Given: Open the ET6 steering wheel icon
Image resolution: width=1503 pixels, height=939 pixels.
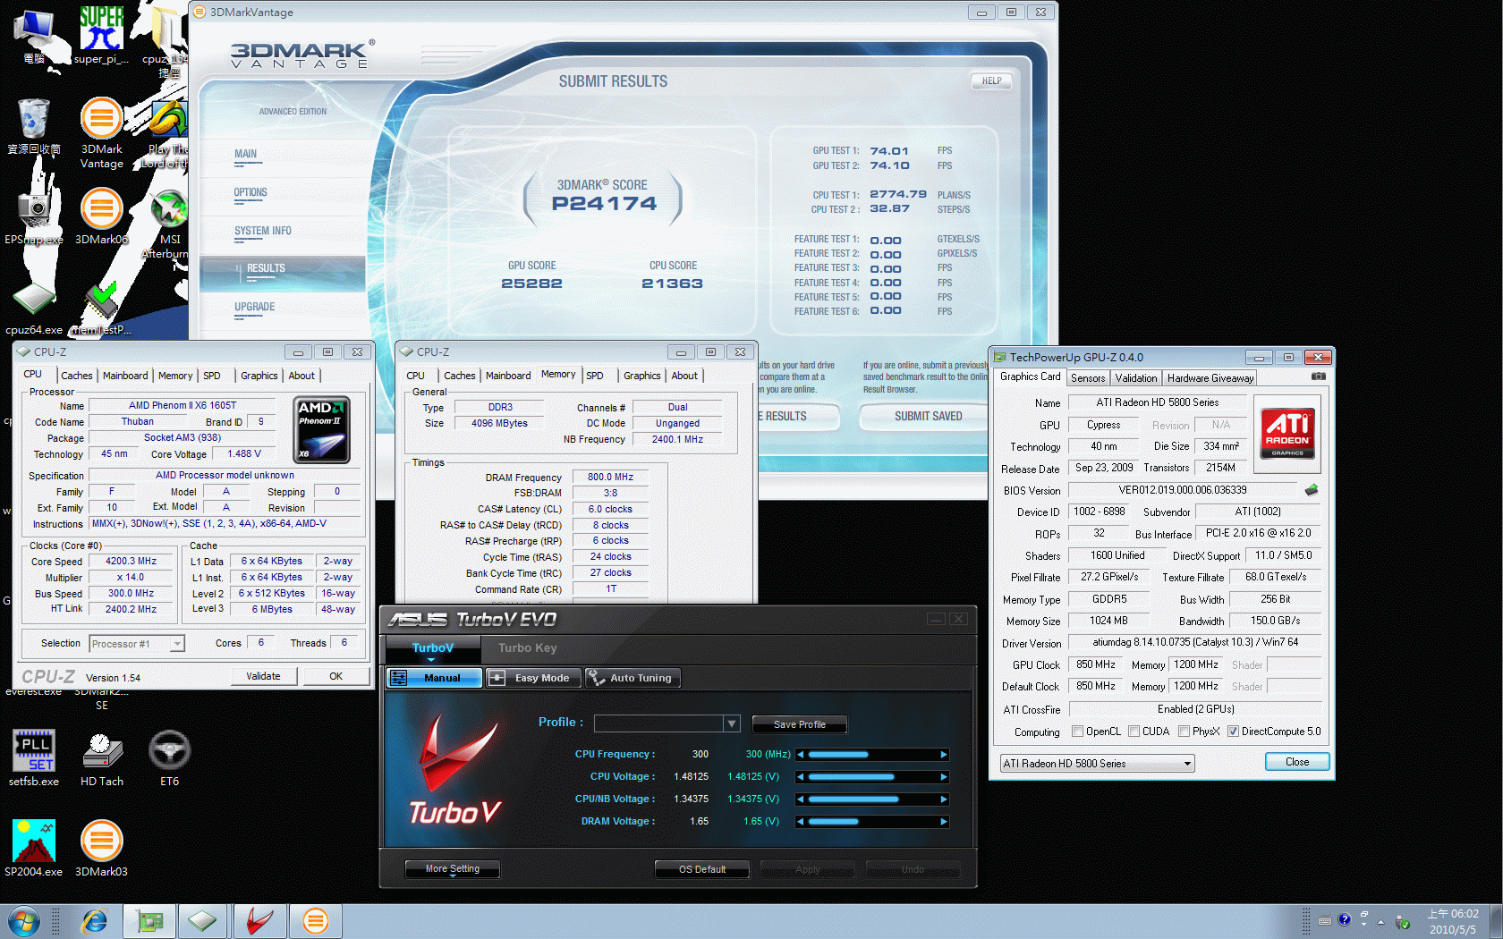Looking at the screenshot, I should [169, 758].
